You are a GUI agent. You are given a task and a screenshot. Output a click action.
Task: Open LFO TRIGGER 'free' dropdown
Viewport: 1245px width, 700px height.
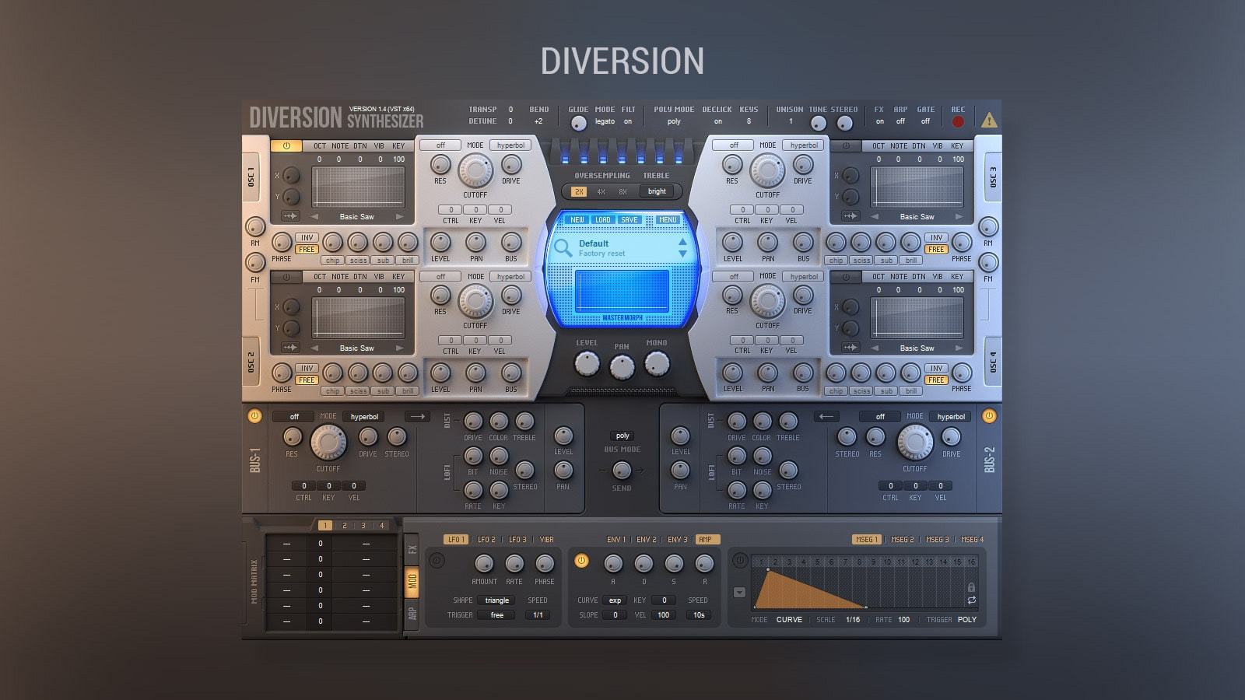[x=496, y=615]
